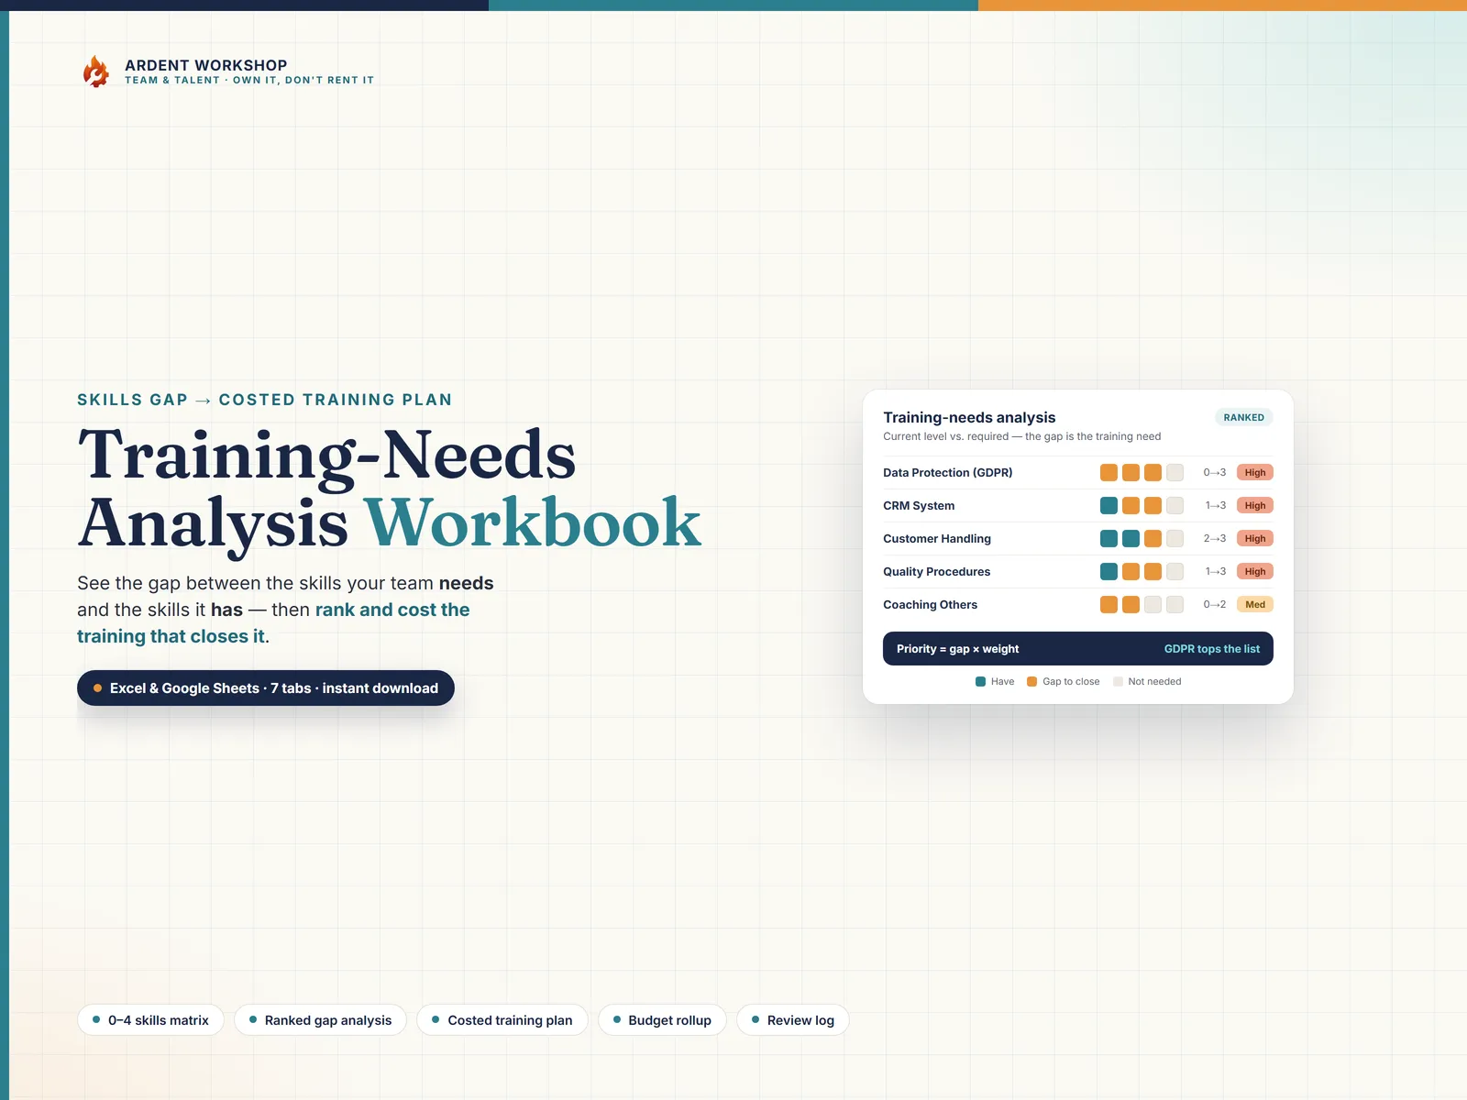
Task: Select the Ranked gap analysis chip
Action: click(x=320, y=1020)
